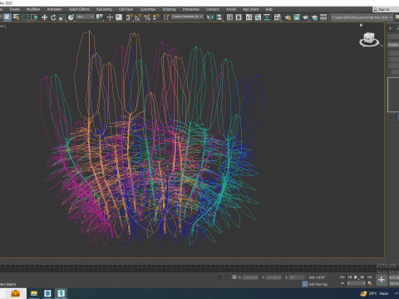Go to the end frame
The height and width of the screenshot is (299, 399).
[x=369, y=277]
